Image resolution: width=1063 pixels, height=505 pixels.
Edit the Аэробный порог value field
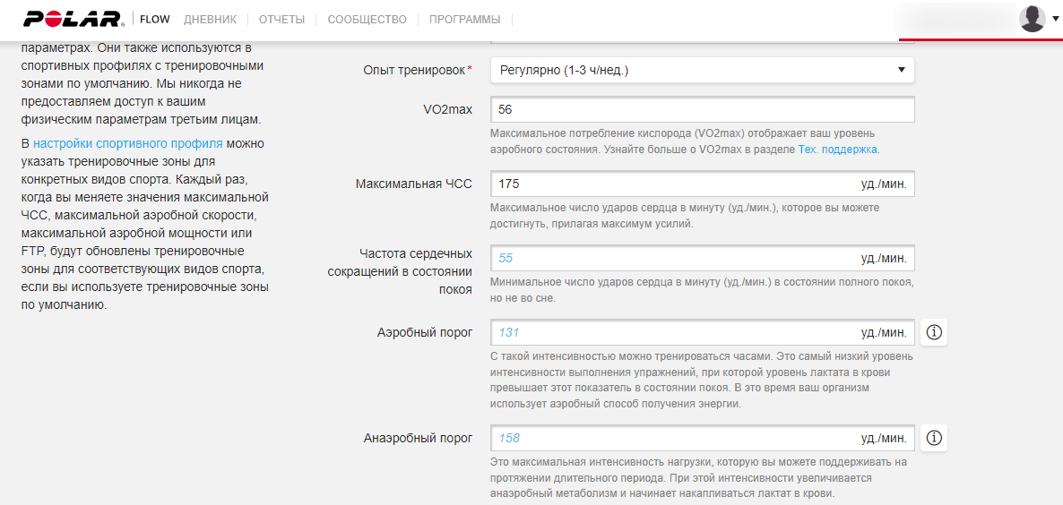coord(672,332)
